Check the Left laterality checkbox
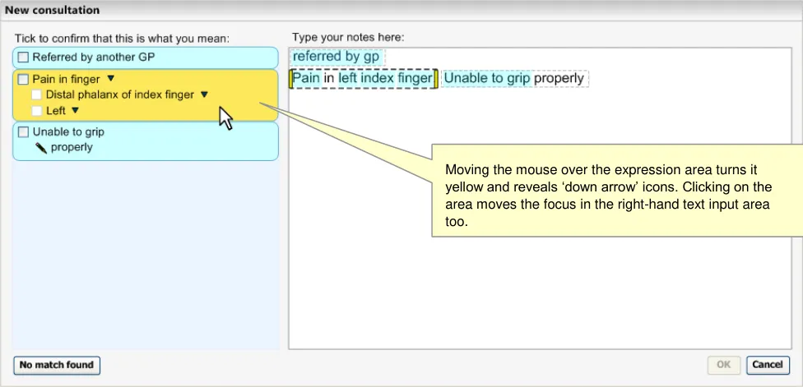Image resolution: width=803 pixels, height=387 pixels. click(x=37, y=110)
